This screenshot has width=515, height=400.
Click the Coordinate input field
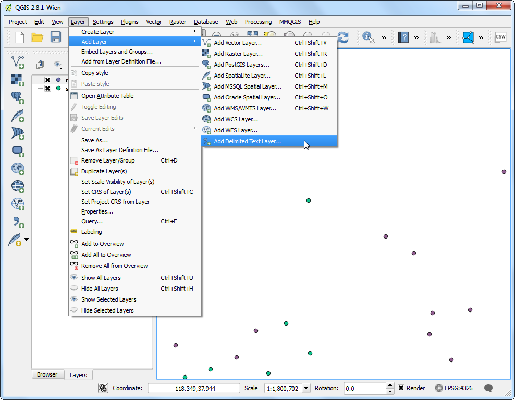[194, 388]
